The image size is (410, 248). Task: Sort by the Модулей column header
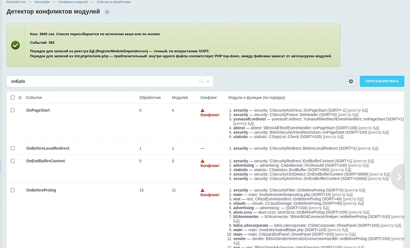coord(180,98)
